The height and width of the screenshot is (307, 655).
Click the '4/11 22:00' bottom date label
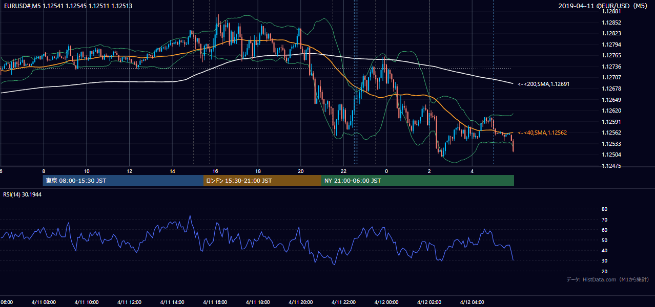[343, 302]
